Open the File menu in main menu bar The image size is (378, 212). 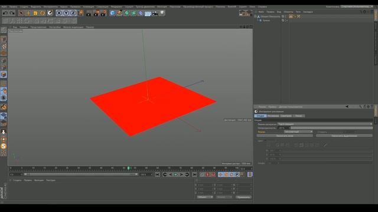[4, 6]
